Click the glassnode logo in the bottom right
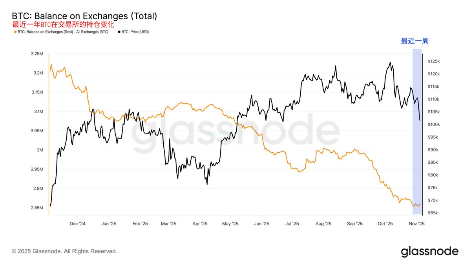 tap(429, 251)
